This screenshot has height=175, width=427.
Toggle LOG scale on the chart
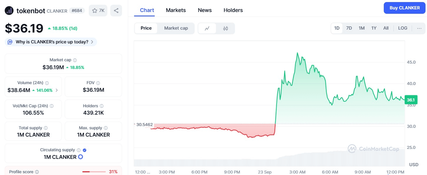click(x=403, y=28)
